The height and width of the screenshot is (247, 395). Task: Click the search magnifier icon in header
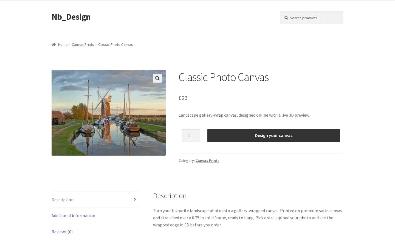pos(286,18)
